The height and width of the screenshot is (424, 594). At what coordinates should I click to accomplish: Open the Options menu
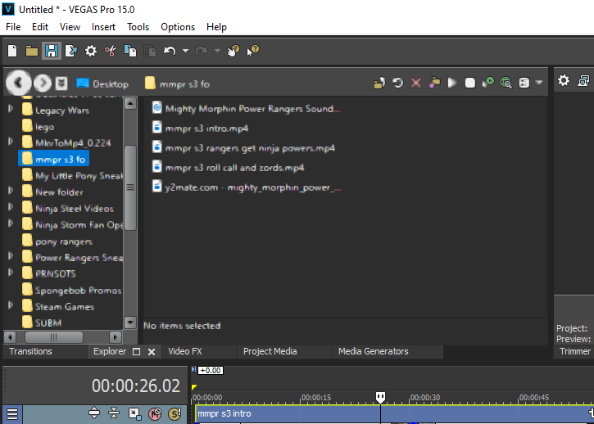[x=178, y=27]
